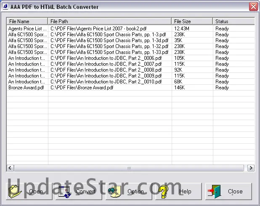Click the Option button label
Viewport: 260px width, 206px height.
(x=135, y=191)
